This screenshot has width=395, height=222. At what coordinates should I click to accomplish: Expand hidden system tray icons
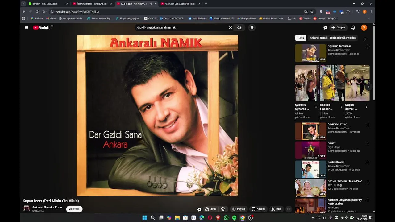coord(313,218)
